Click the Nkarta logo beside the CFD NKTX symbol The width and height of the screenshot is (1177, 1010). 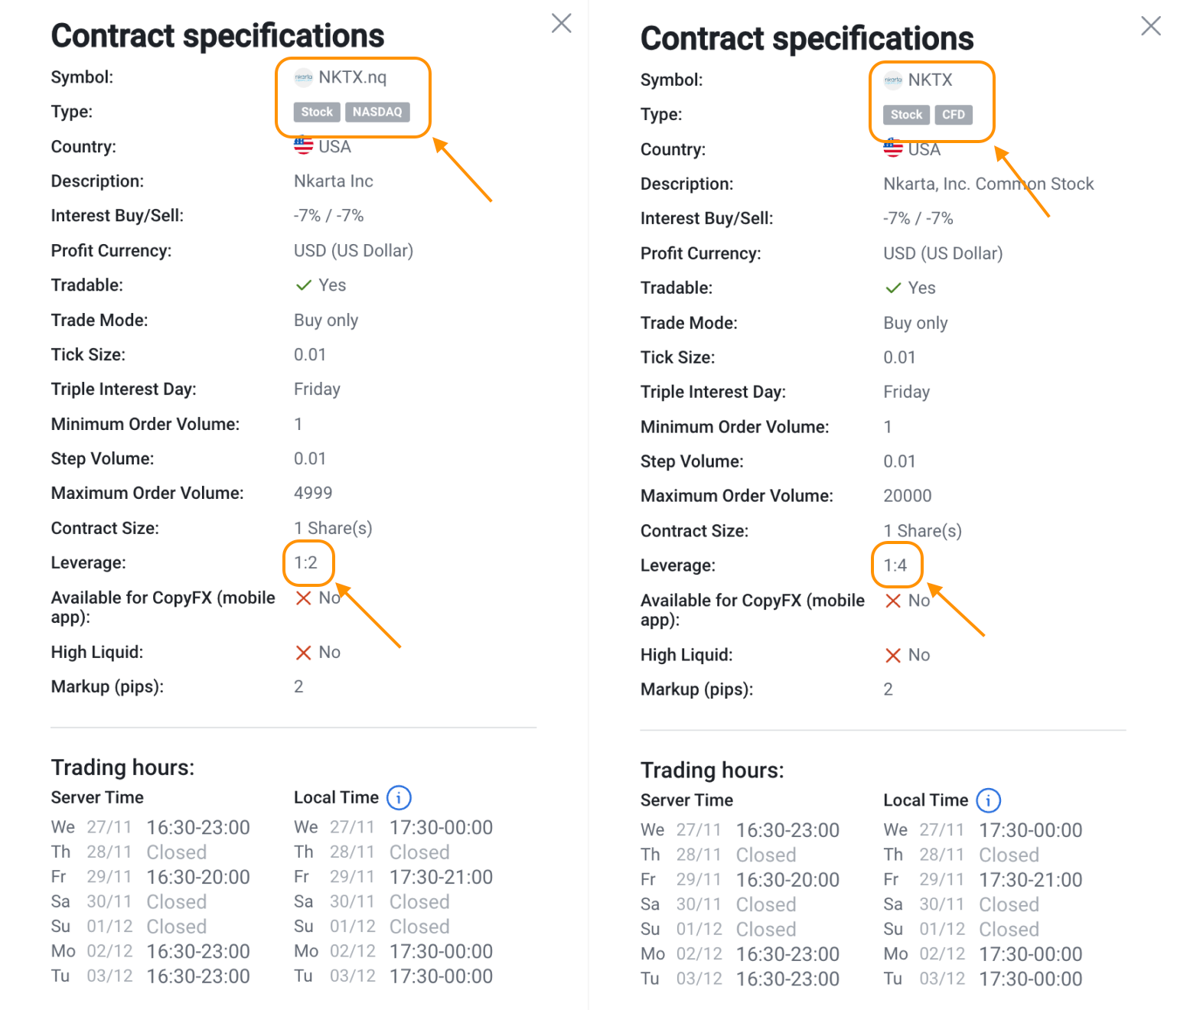(x=893, y=80)
